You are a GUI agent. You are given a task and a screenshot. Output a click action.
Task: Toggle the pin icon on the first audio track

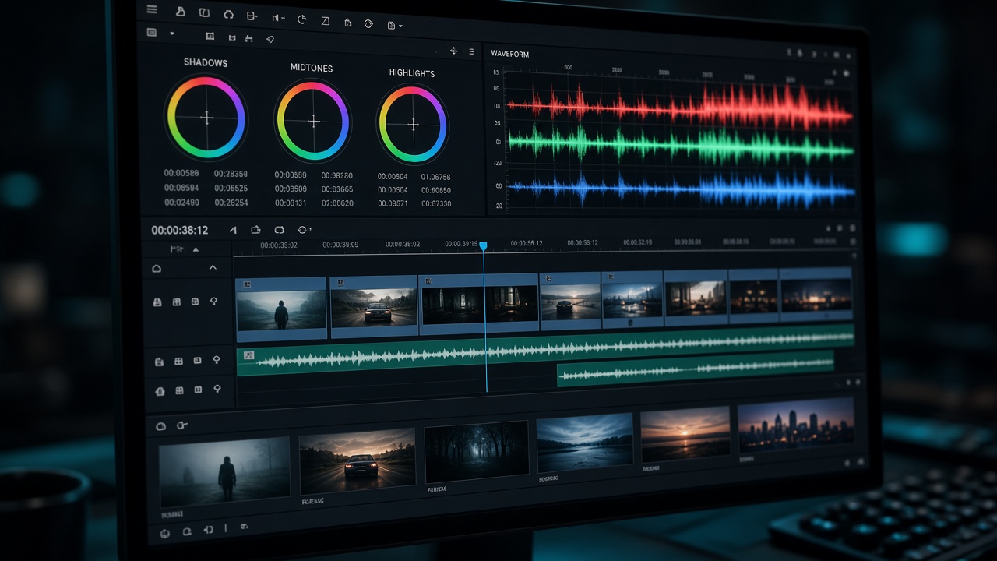(217, 360)
